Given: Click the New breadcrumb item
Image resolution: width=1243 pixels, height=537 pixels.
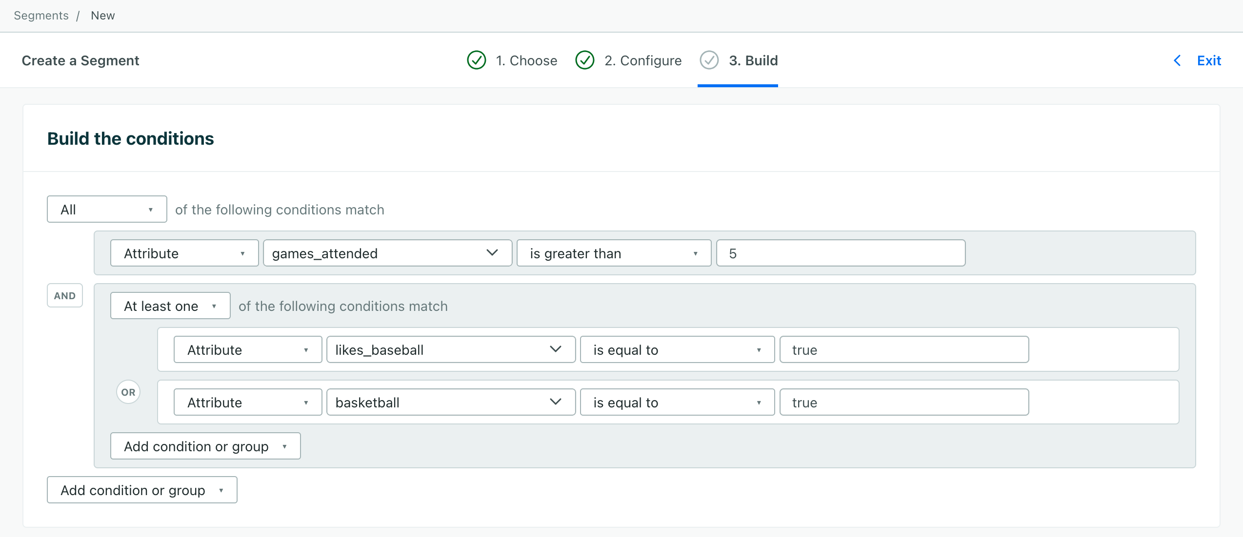Looking at the screenshot, I should point(103,16).
